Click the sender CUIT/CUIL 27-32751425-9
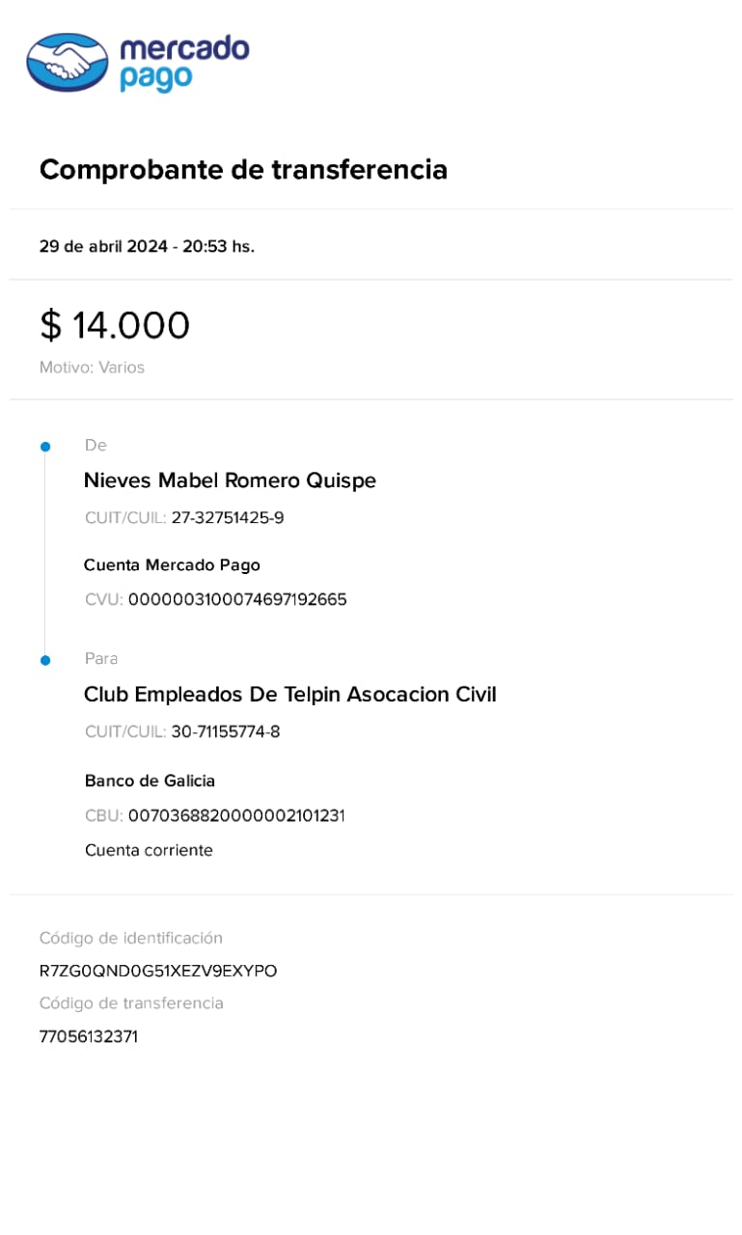This screenshot has height=1235, width=742. tap(227, 518)
